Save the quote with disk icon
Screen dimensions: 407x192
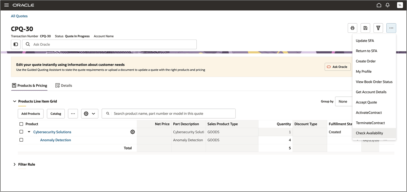[365, 28]
